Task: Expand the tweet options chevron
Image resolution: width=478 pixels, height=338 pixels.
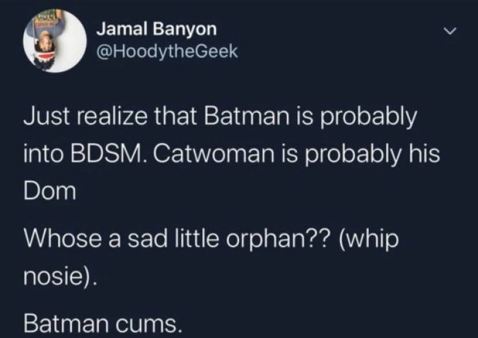Action: pos(455,30)
